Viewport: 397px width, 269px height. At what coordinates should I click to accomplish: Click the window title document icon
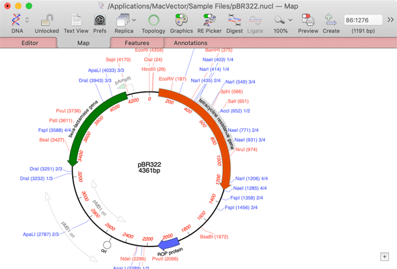point(101,6)
